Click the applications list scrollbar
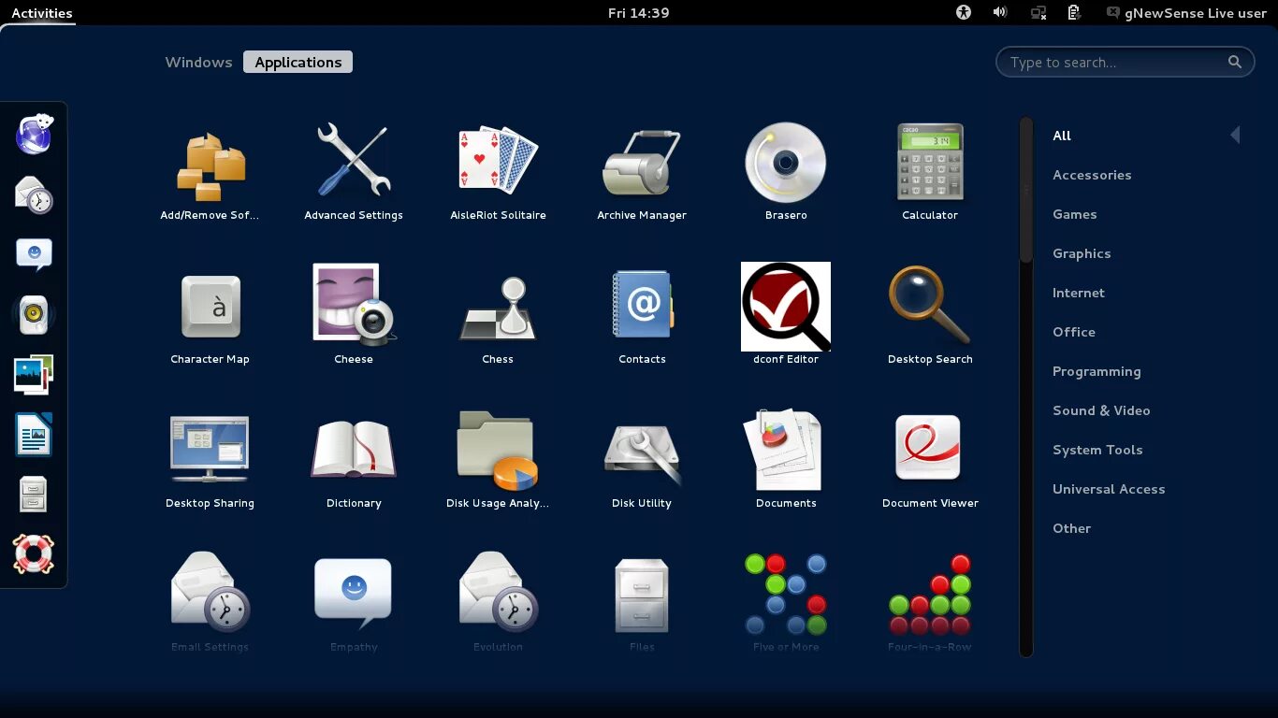Screen dimensions: 1278x718 [1025, 191]
